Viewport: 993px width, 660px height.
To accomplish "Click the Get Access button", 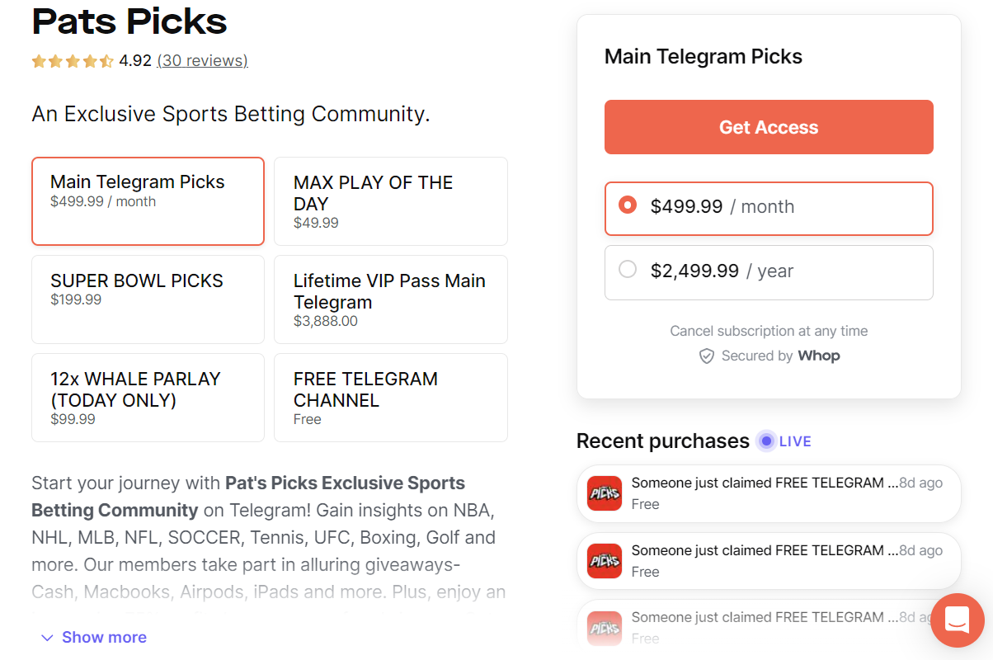I will pyautogui.click(x=768, y=127).
